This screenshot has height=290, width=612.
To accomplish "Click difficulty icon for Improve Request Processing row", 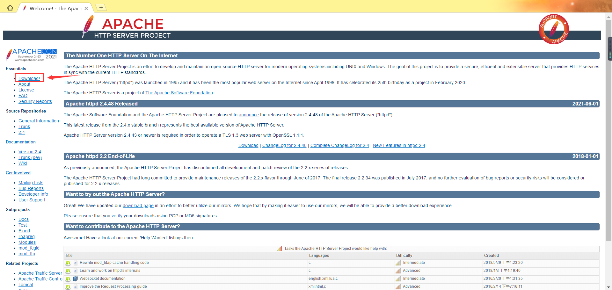I will pos(398,287).
